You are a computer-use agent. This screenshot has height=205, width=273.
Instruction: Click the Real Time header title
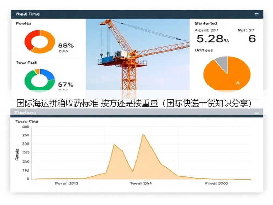[28, 14]
